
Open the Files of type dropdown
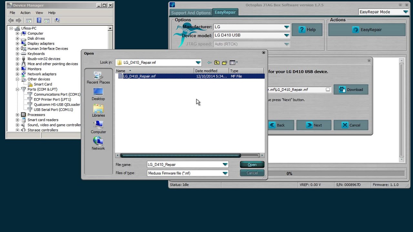pyautogui.click(x=187, y=173)
